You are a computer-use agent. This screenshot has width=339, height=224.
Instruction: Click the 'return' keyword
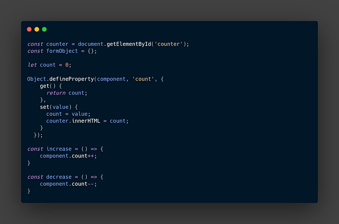[x=56, y=93]
